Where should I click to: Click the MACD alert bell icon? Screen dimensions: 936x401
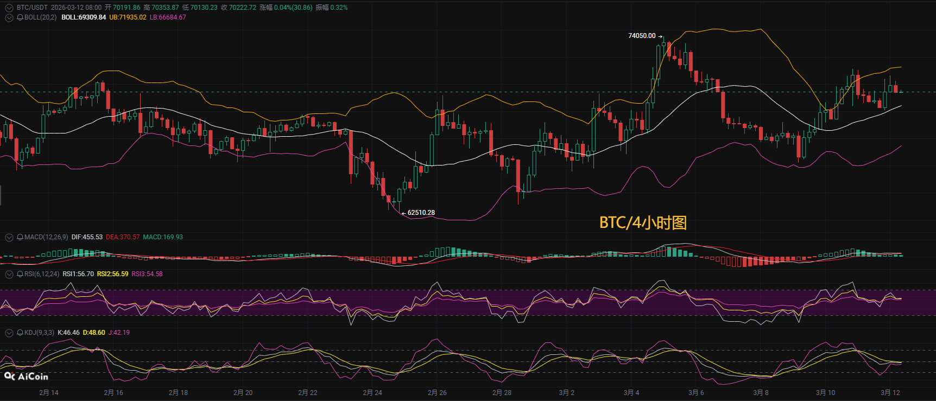20,237
